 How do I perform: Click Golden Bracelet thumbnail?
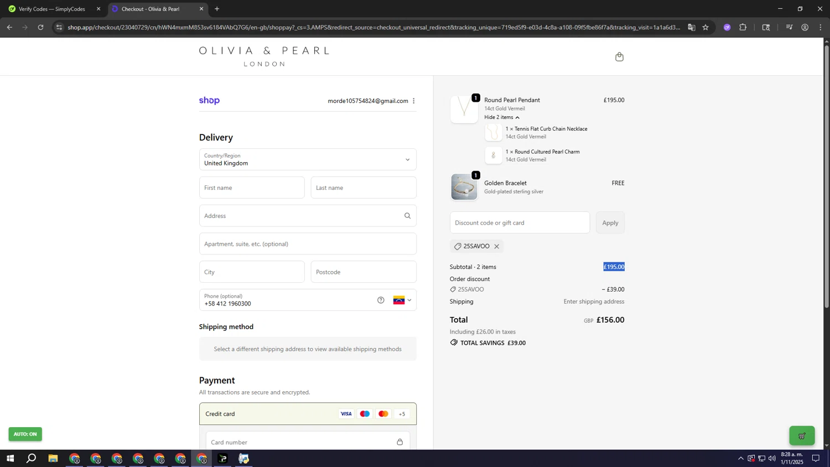pyautogui.click(x=464, y=187)
